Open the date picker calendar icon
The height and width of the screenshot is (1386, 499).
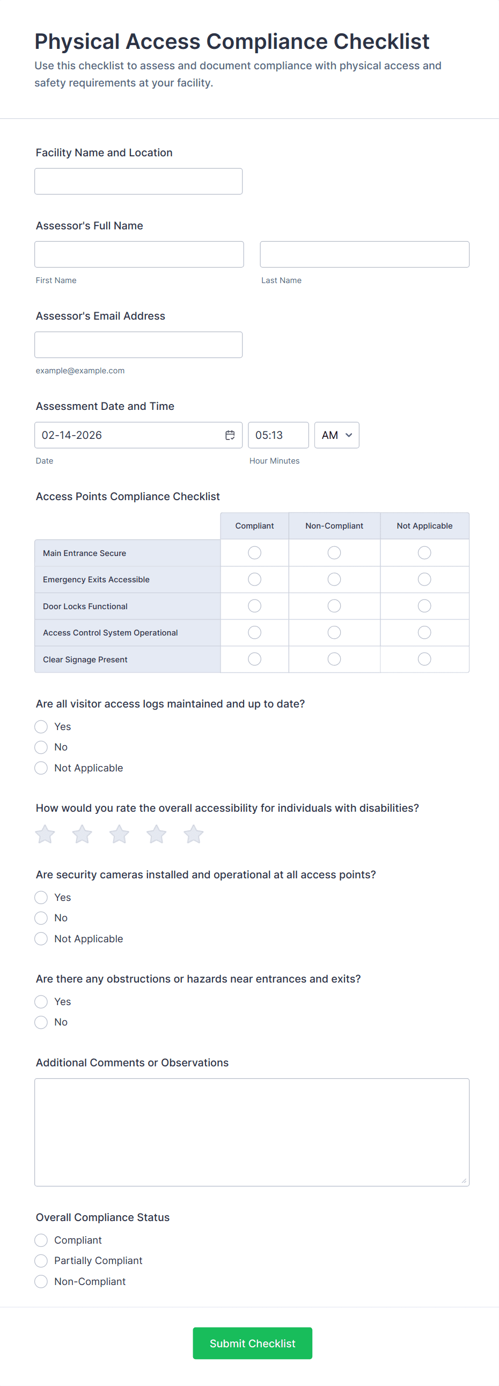click(x=230, y=435)
